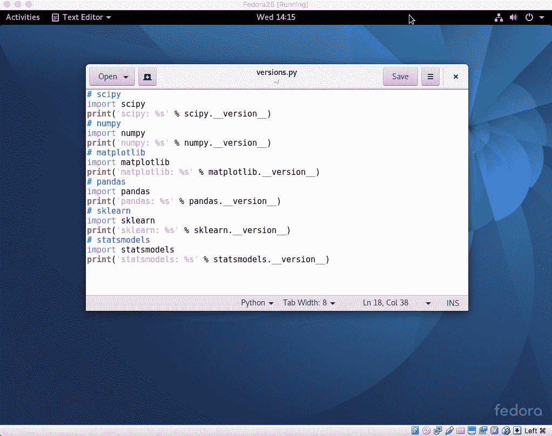Click the VirtualBox USB pen icon
The image size is (552, 436).
pyautogui.click(x=449, y=431)
